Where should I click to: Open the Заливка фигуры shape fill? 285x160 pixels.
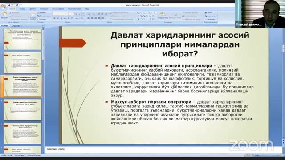coord(191,13)
